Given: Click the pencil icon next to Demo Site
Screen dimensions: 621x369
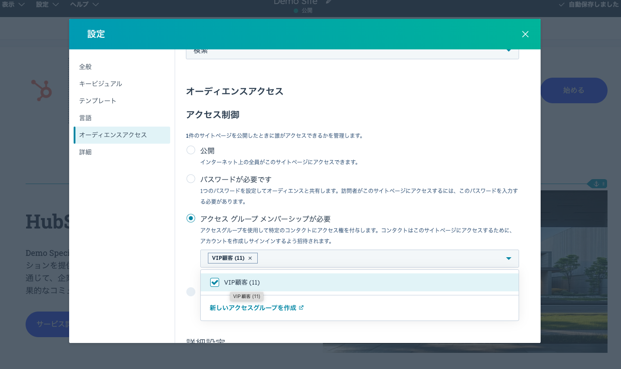Looking at the screenshot, I should 329,2.
